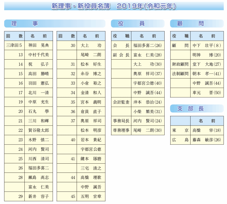
Task: Click the cell 三津田5
Action: tap(14, 45)
